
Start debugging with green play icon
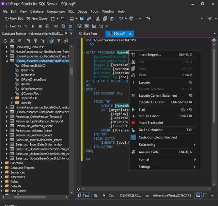(33, 26)
